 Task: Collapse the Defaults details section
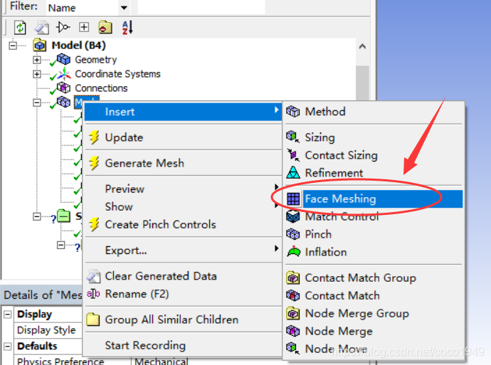(x=8, y=347)
